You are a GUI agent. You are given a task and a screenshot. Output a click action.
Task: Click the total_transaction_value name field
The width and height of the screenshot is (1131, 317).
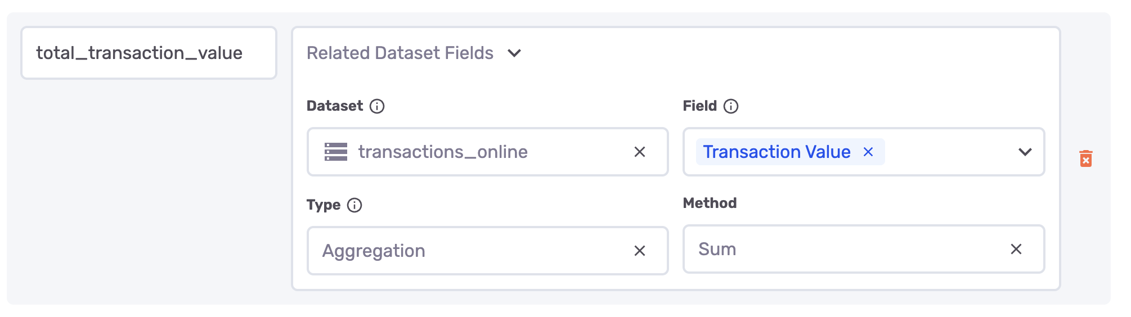(149, 53)
